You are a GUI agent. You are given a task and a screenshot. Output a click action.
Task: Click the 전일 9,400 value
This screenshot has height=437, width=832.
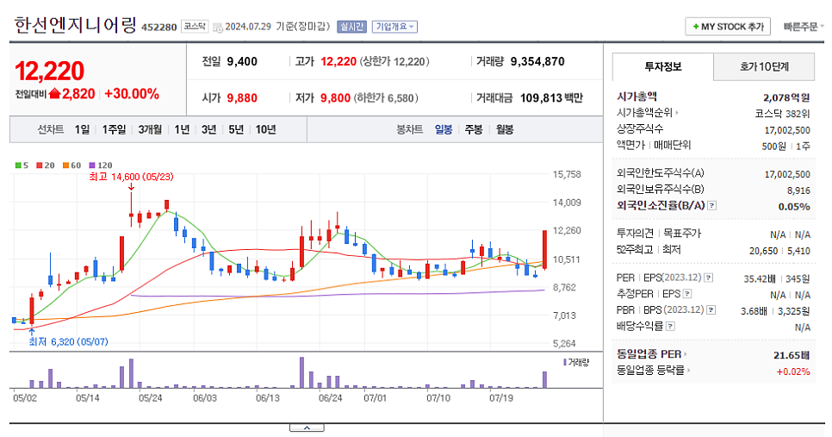[242, 61]
